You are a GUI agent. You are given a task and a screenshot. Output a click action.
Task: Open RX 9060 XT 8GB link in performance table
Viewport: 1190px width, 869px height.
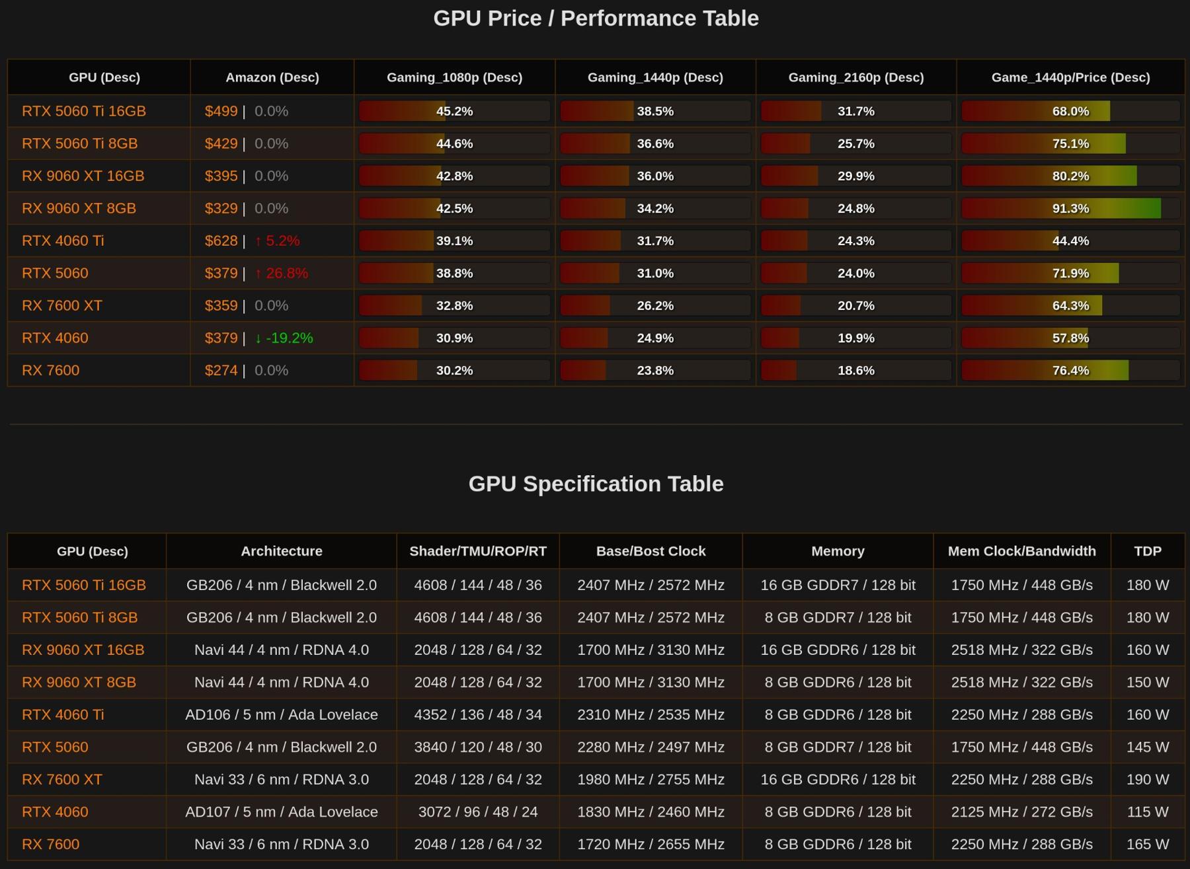(79, 208)
